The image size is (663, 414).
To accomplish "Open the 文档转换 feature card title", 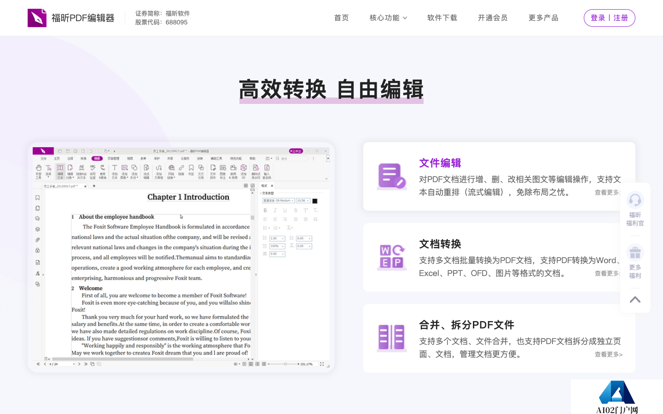I will [440, 244].
